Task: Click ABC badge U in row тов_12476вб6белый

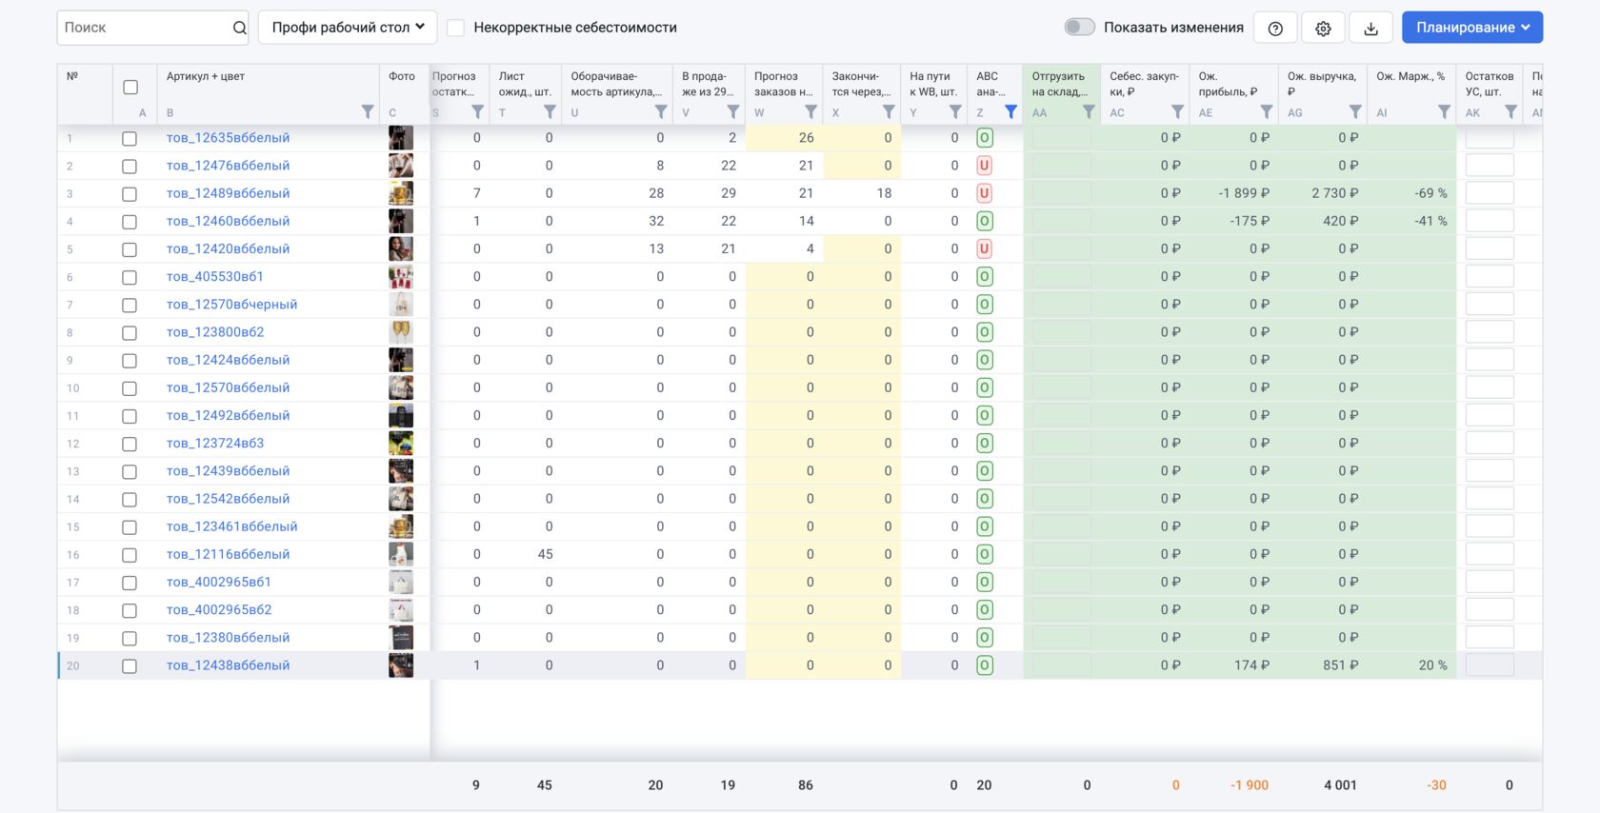Action: [x=985, y=166]
